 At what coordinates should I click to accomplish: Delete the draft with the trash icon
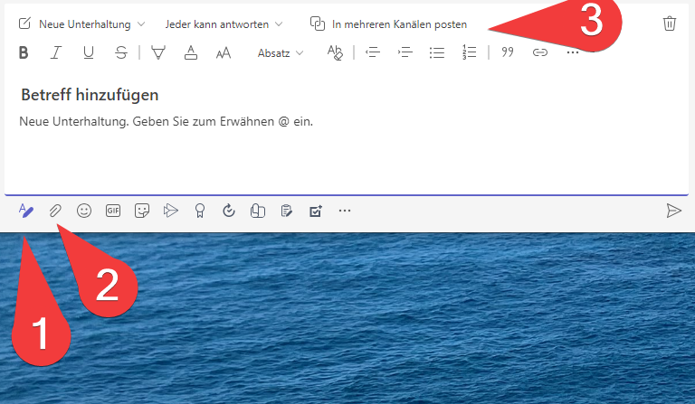(669, 23)
